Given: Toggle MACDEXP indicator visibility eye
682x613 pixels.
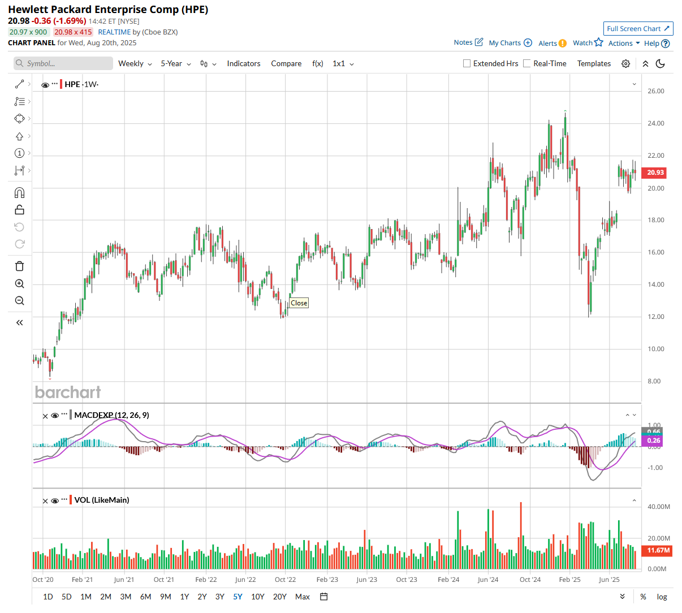Looking at the screenshot, I should 55,416.
